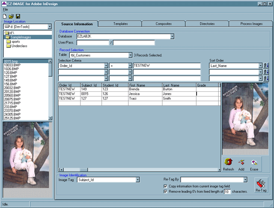Click the Student_Id cell 123
This screenshot has width=274, height=208.
click(x=115, y=89)
